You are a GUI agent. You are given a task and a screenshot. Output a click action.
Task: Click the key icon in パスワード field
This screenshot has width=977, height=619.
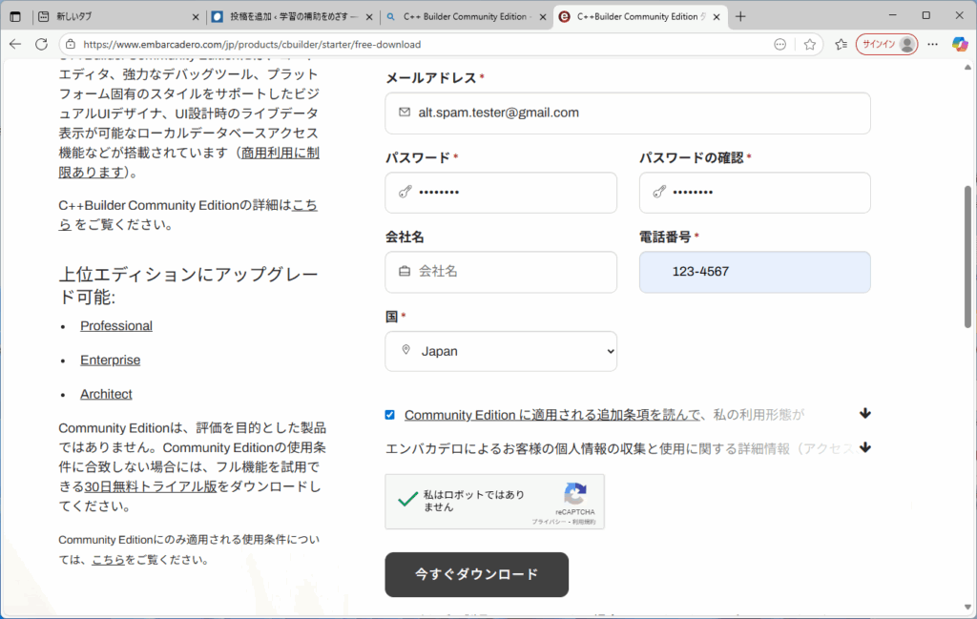click(405, 192)
